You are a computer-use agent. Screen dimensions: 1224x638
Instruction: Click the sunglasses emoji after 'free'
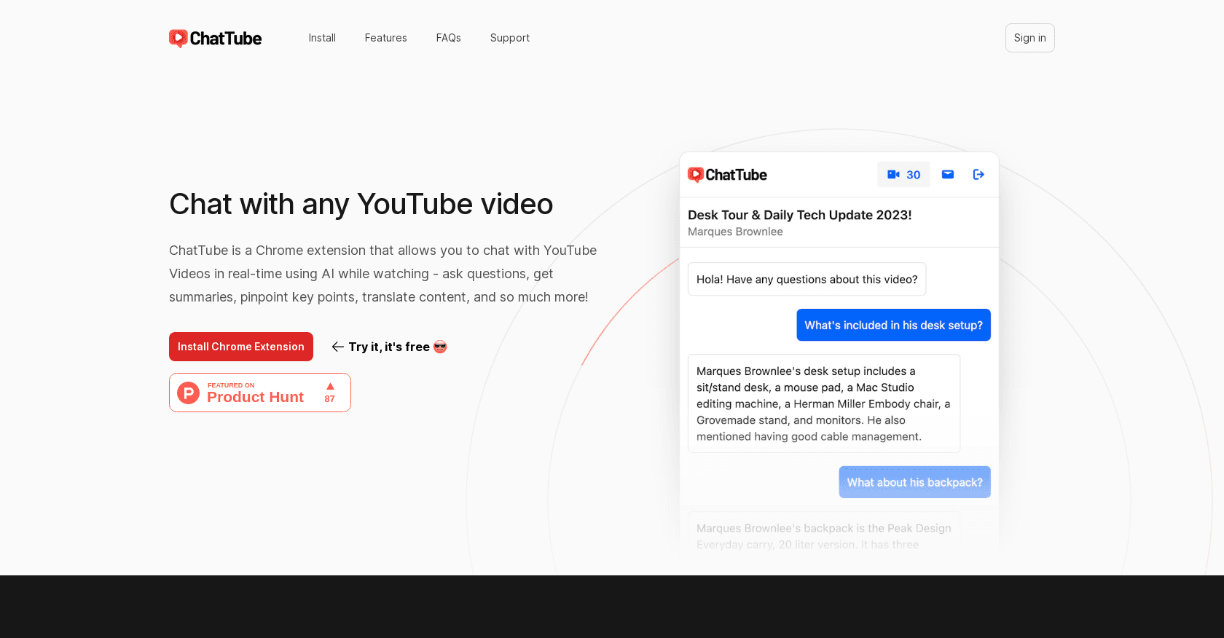(440, 347)
